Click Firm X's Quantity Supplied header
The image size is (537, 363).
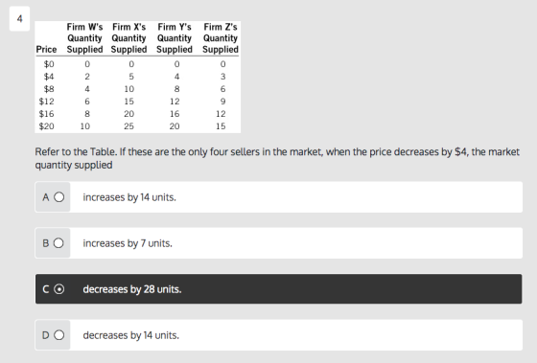128,38
